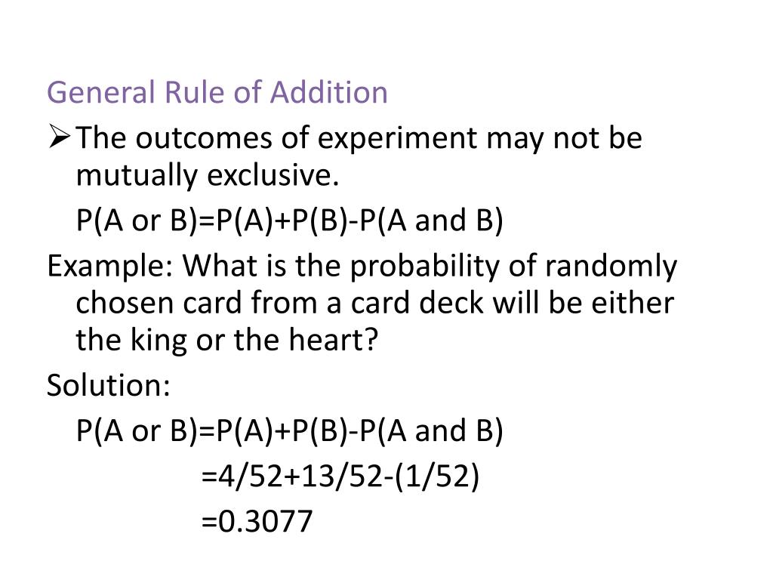Click the word 'experiment' in first bullet
This screenshot has width=773, height=580.
[397, 138]
